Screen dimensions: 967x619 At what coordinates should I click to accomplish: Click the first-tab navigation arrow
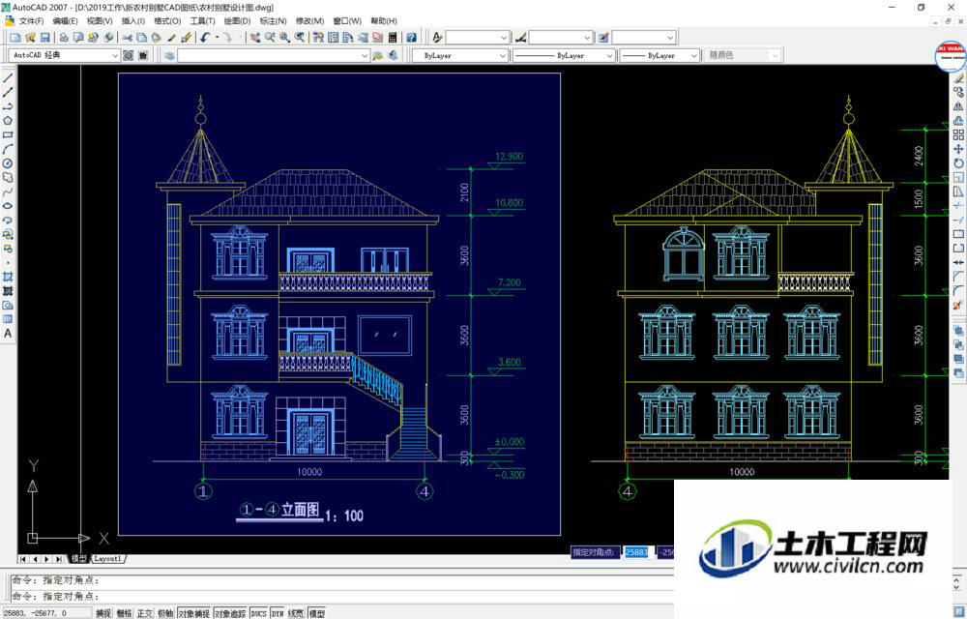23,559
